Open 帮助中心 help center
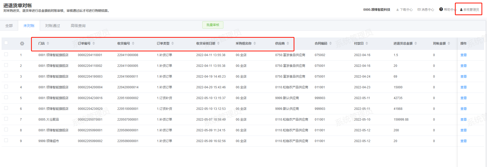The height and width of the screenshot is (167, 487). (x=448, y=10)
